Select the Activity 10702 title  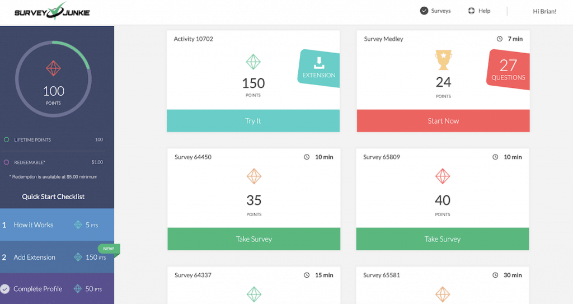coord(193,39)
